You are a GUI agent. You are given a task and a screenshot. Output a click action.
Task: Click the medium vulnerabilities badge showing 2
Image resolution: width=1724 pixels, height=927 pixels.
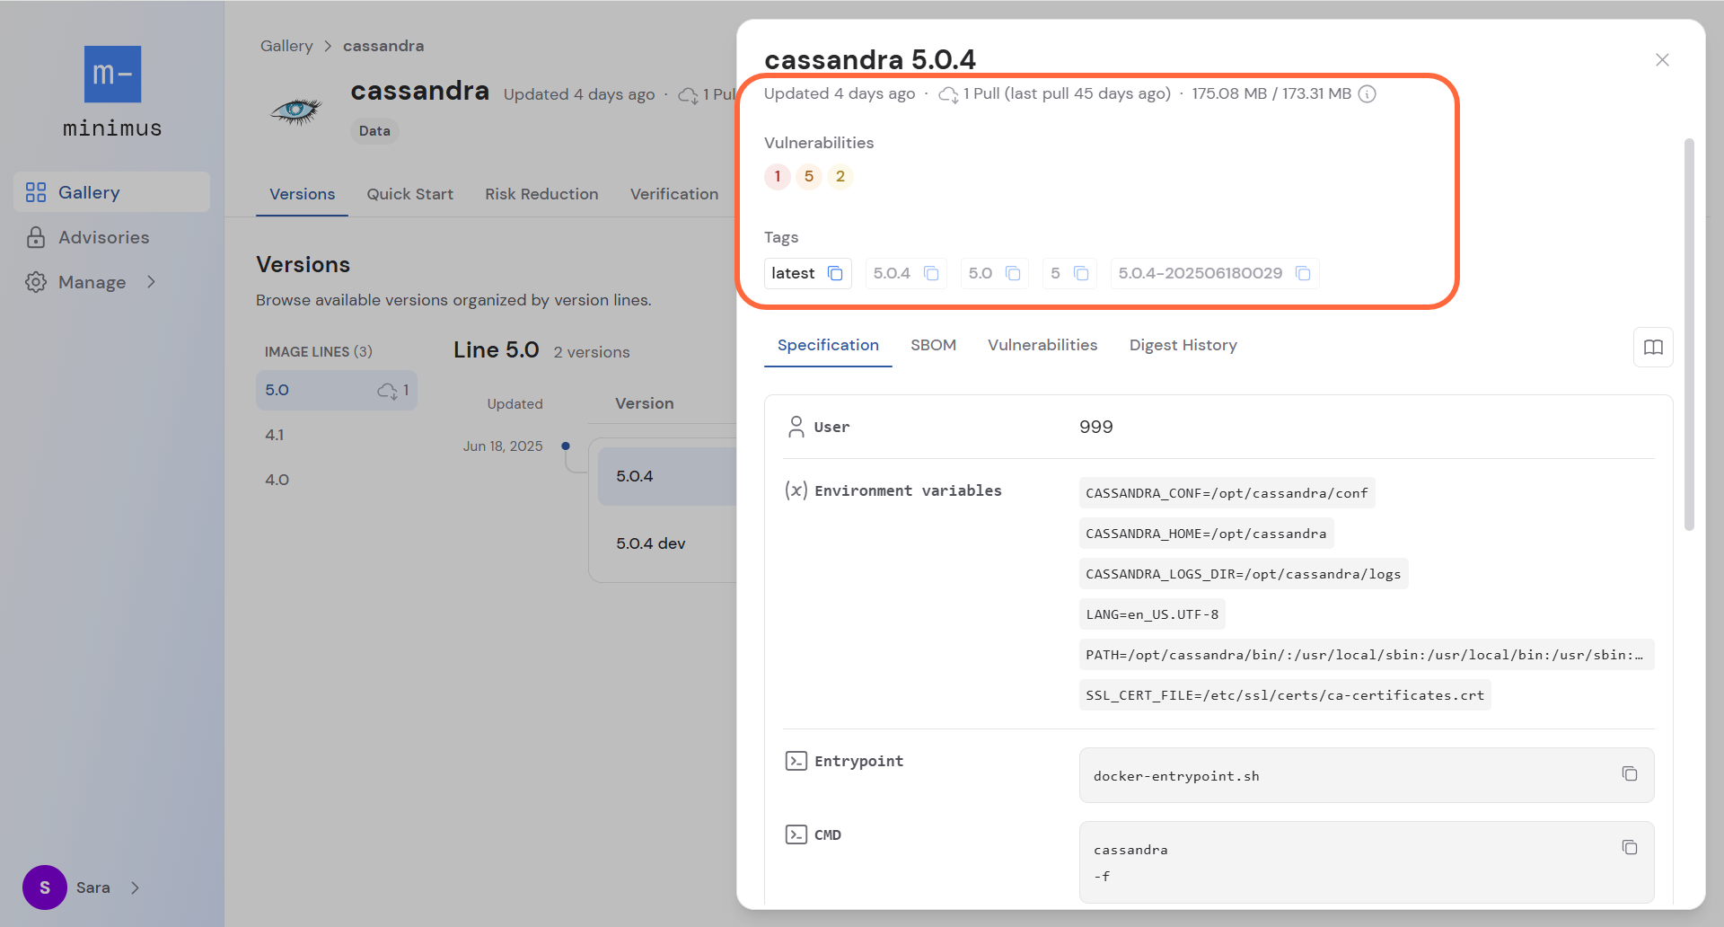click(x=840, y=176)
